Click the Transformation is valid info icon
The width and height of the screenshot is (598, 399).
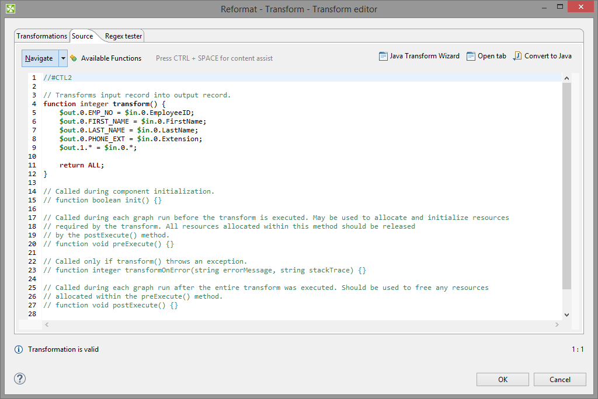(19, 349)
